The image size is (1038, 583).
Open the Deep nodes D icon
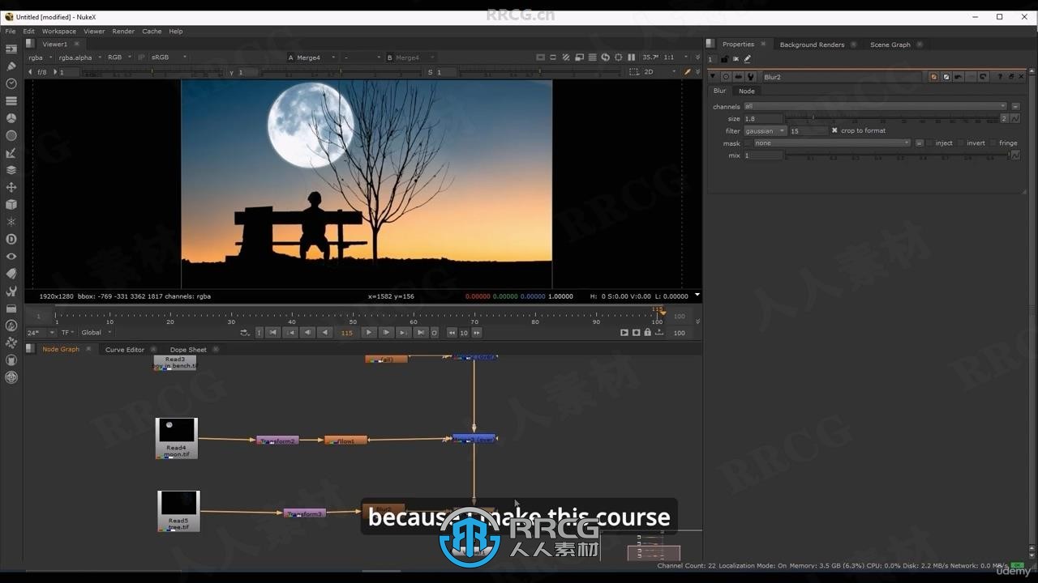click(11, 239)
